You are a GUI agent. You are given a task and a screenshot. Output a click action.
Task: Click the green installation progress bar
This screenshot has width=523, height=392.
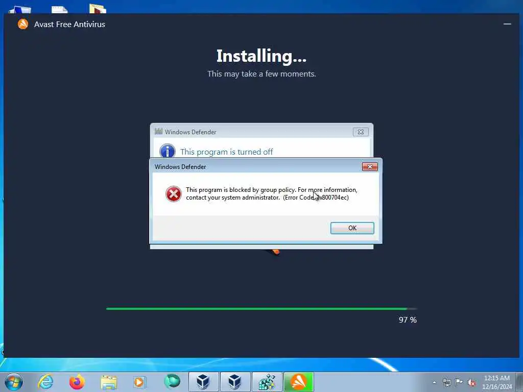pyautogui.click(x=261, y=309)
